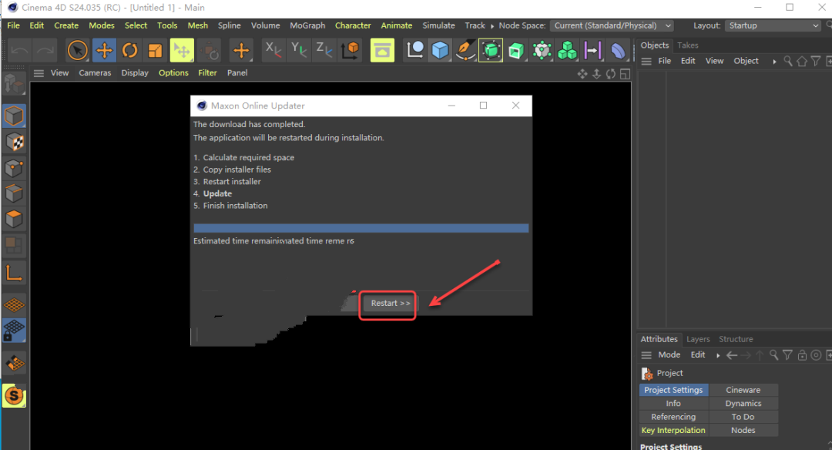Image resolution: width=832 pixels, height=450 pixels.
Task: Click the Redo arrow in the toolbar
Action: [x=45, y=51]
